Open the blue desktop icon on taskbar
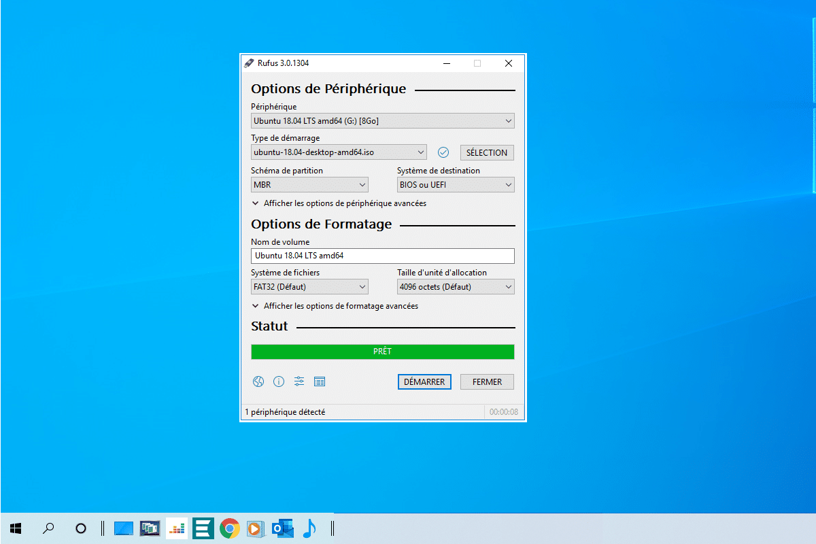The image size is (816, 544). (124, 528)
